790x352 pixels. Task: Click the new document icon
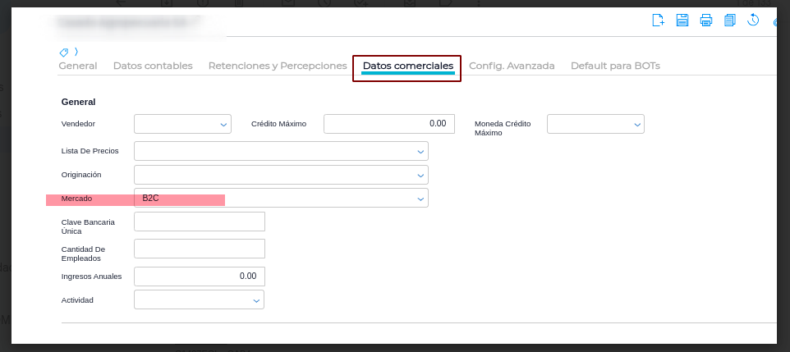coord(658,21)
